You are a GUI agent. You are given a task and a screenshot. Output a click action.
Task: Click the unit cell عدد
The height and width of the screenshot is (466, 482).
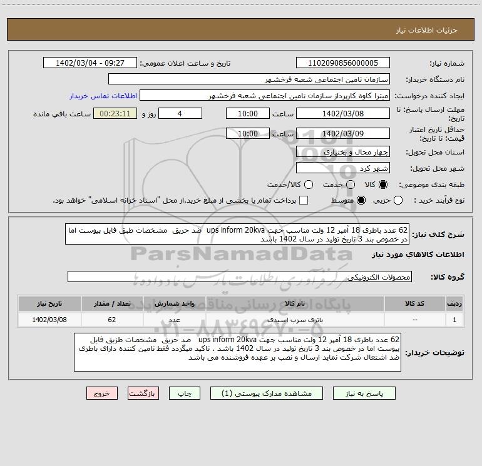tap(174, 320)
